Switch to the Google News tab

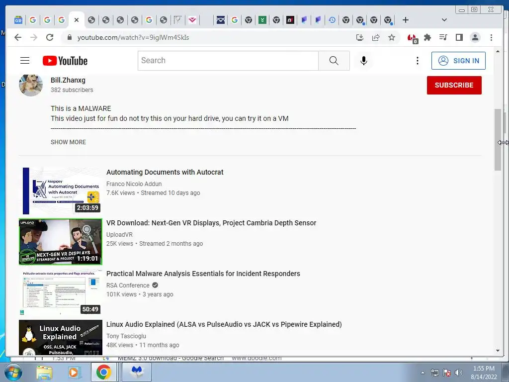[18, 20]
